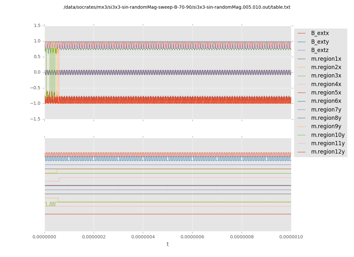
Task: Click the line swatch beside m.region6x
Action: (302, 101)
